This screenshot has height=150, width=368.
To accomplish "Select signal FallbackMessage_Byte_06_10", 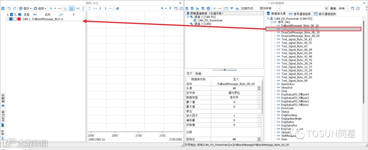I will coord(300,25).
